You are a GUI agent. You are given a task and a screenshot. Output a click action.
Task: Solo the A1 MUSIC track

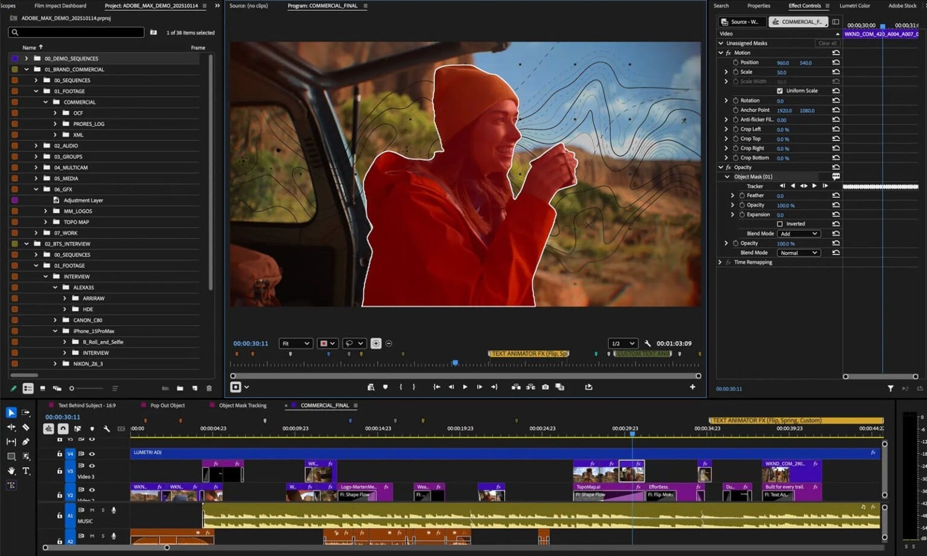[103, 510]
